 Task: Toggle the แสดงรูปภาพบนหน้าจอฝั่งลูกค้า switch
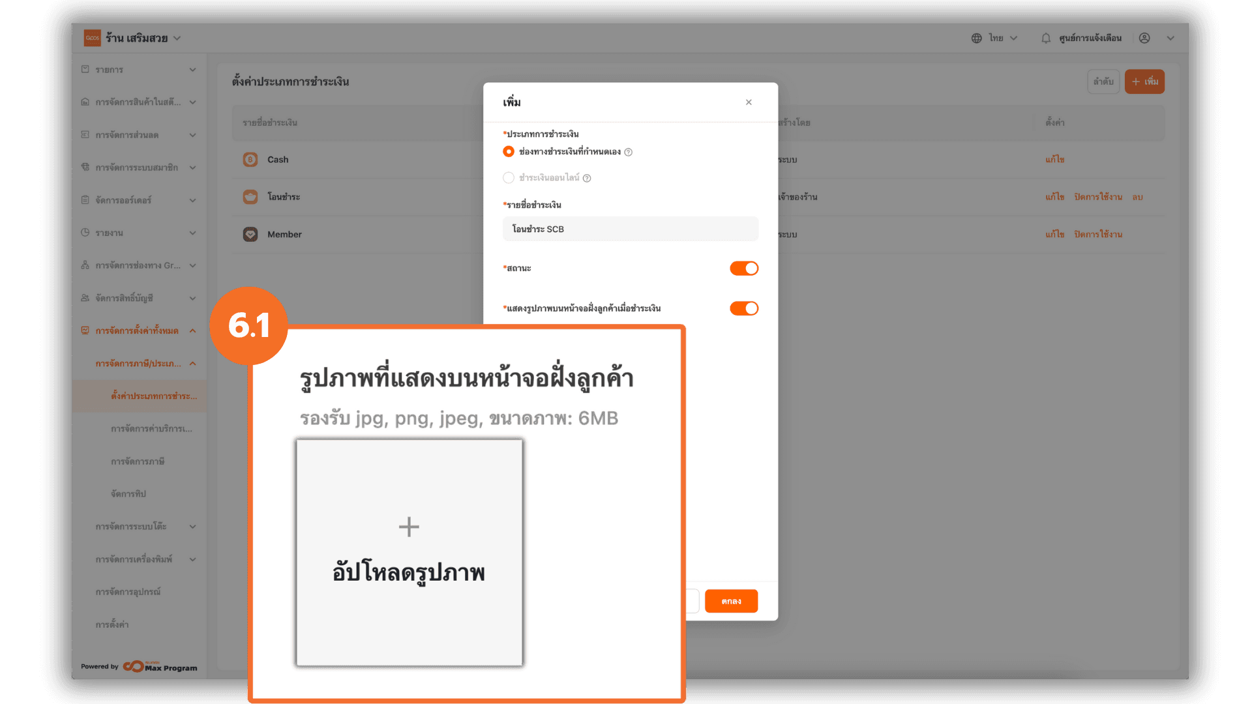(x=744, y=309)
